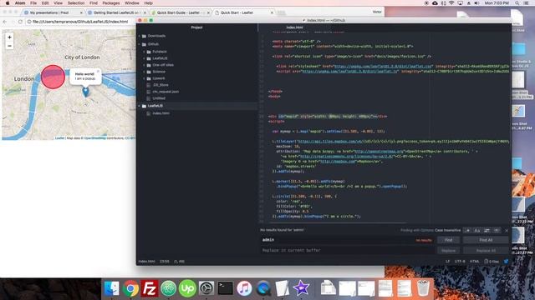Open System Preferences from the dock
Viewport: 535px width, 300px height.
[x=206, y=288]
